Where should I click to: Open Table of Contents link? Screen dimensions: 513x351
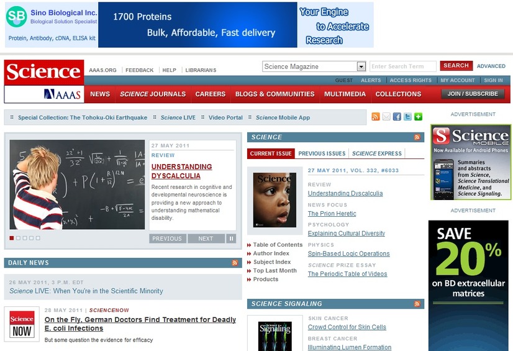(278, 245)
